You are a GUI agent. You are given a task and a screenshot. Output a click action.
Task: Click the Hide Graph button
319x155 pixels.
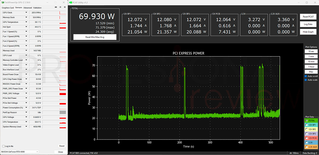pyautogui.click(x=308, y=32)
